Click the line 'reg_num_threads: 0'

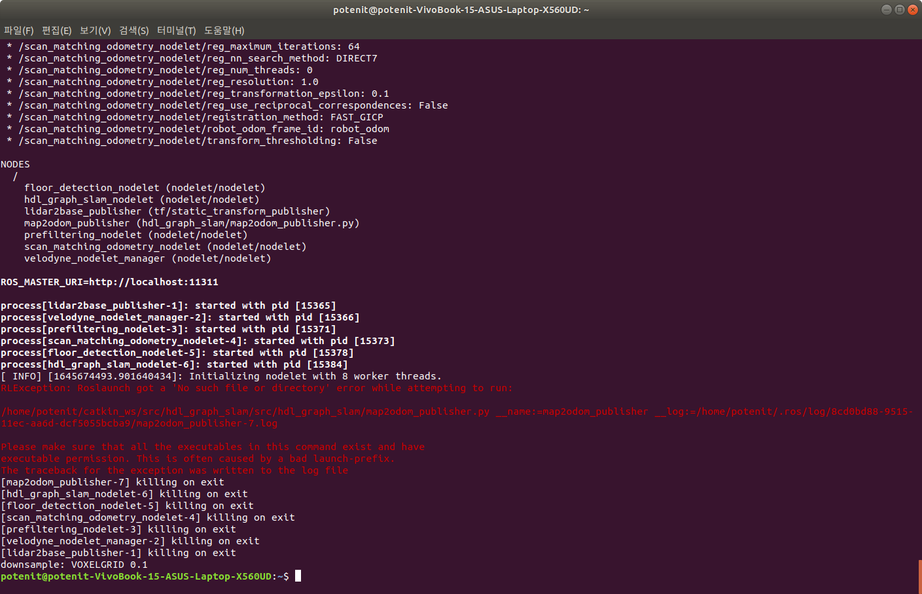point(160,70)
